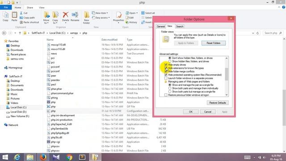This screenshot has height=161, width=286.
Task: Open the recent locations dropdown arrow
Action: click(x=15, y=33)
